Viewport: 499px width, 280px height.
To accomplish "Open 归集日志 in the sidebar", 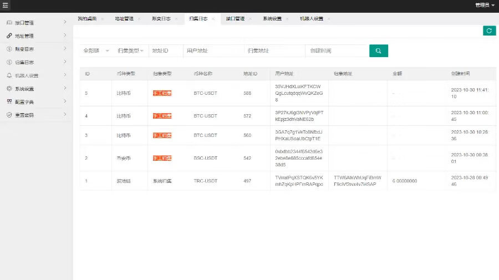I will click(24, 63).
